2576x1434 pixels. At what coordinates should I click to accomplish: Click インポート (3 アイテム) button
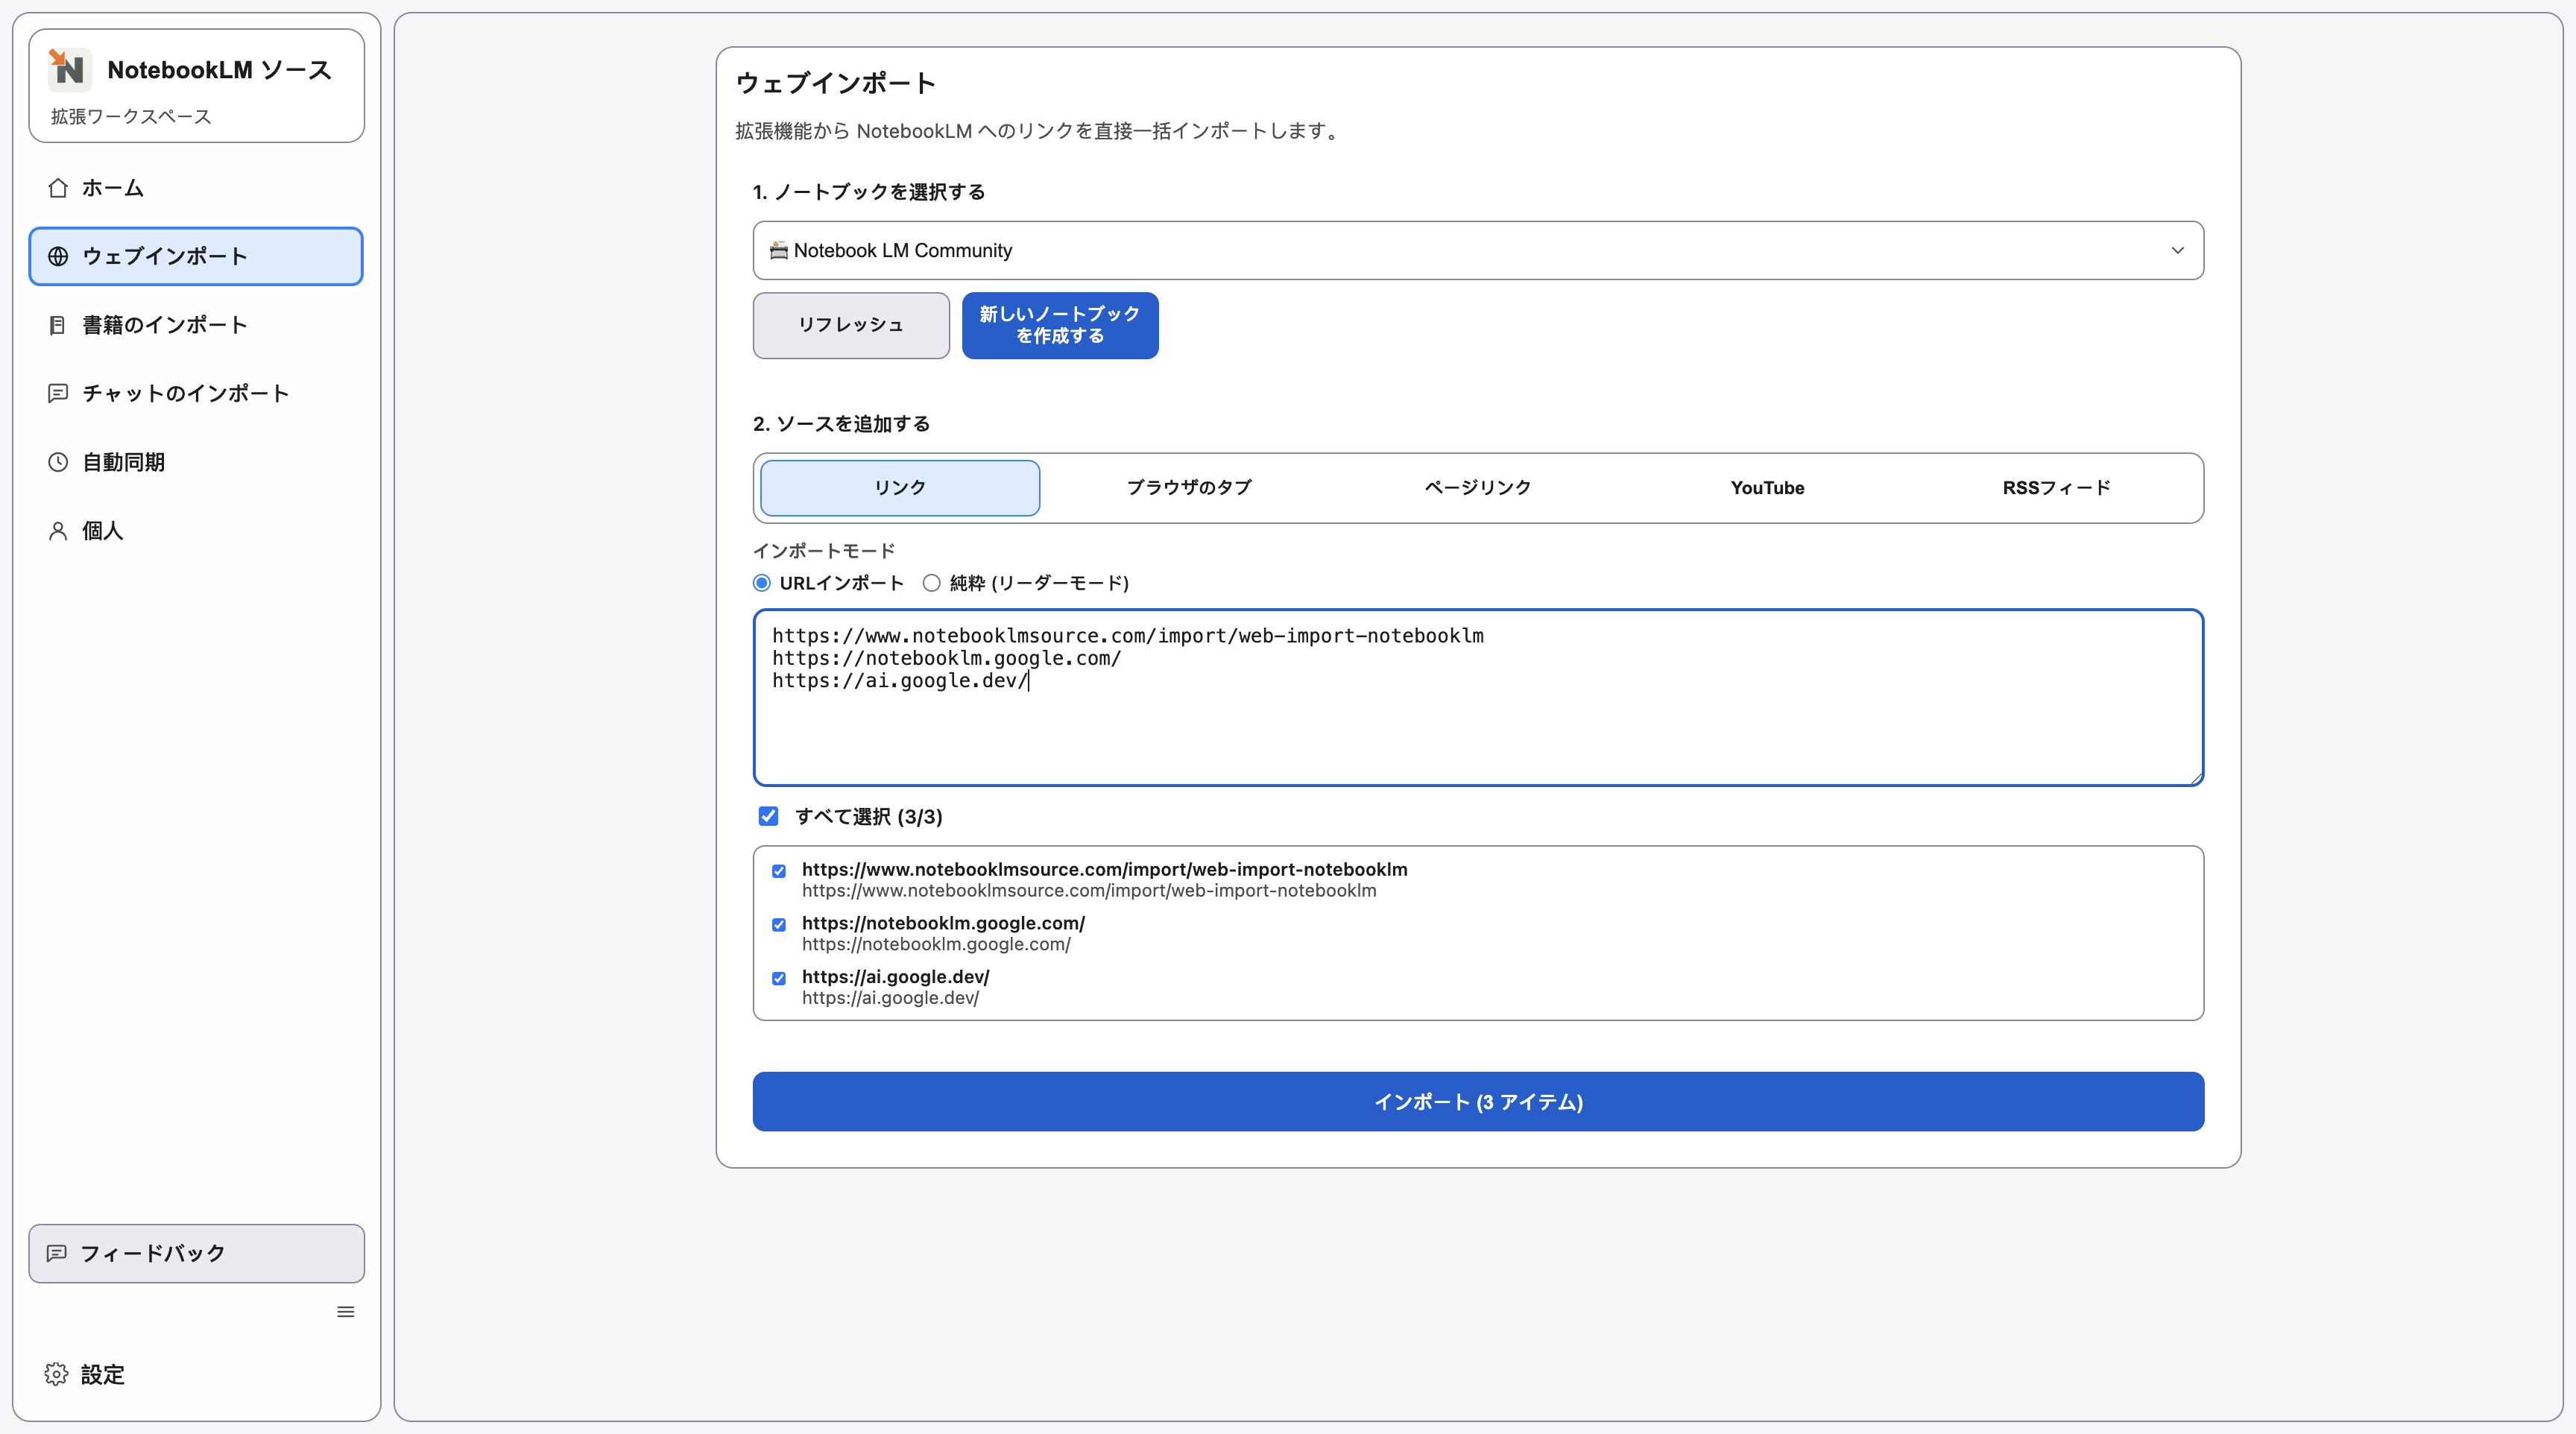pyautogui.click(x=1477, y=1101)
